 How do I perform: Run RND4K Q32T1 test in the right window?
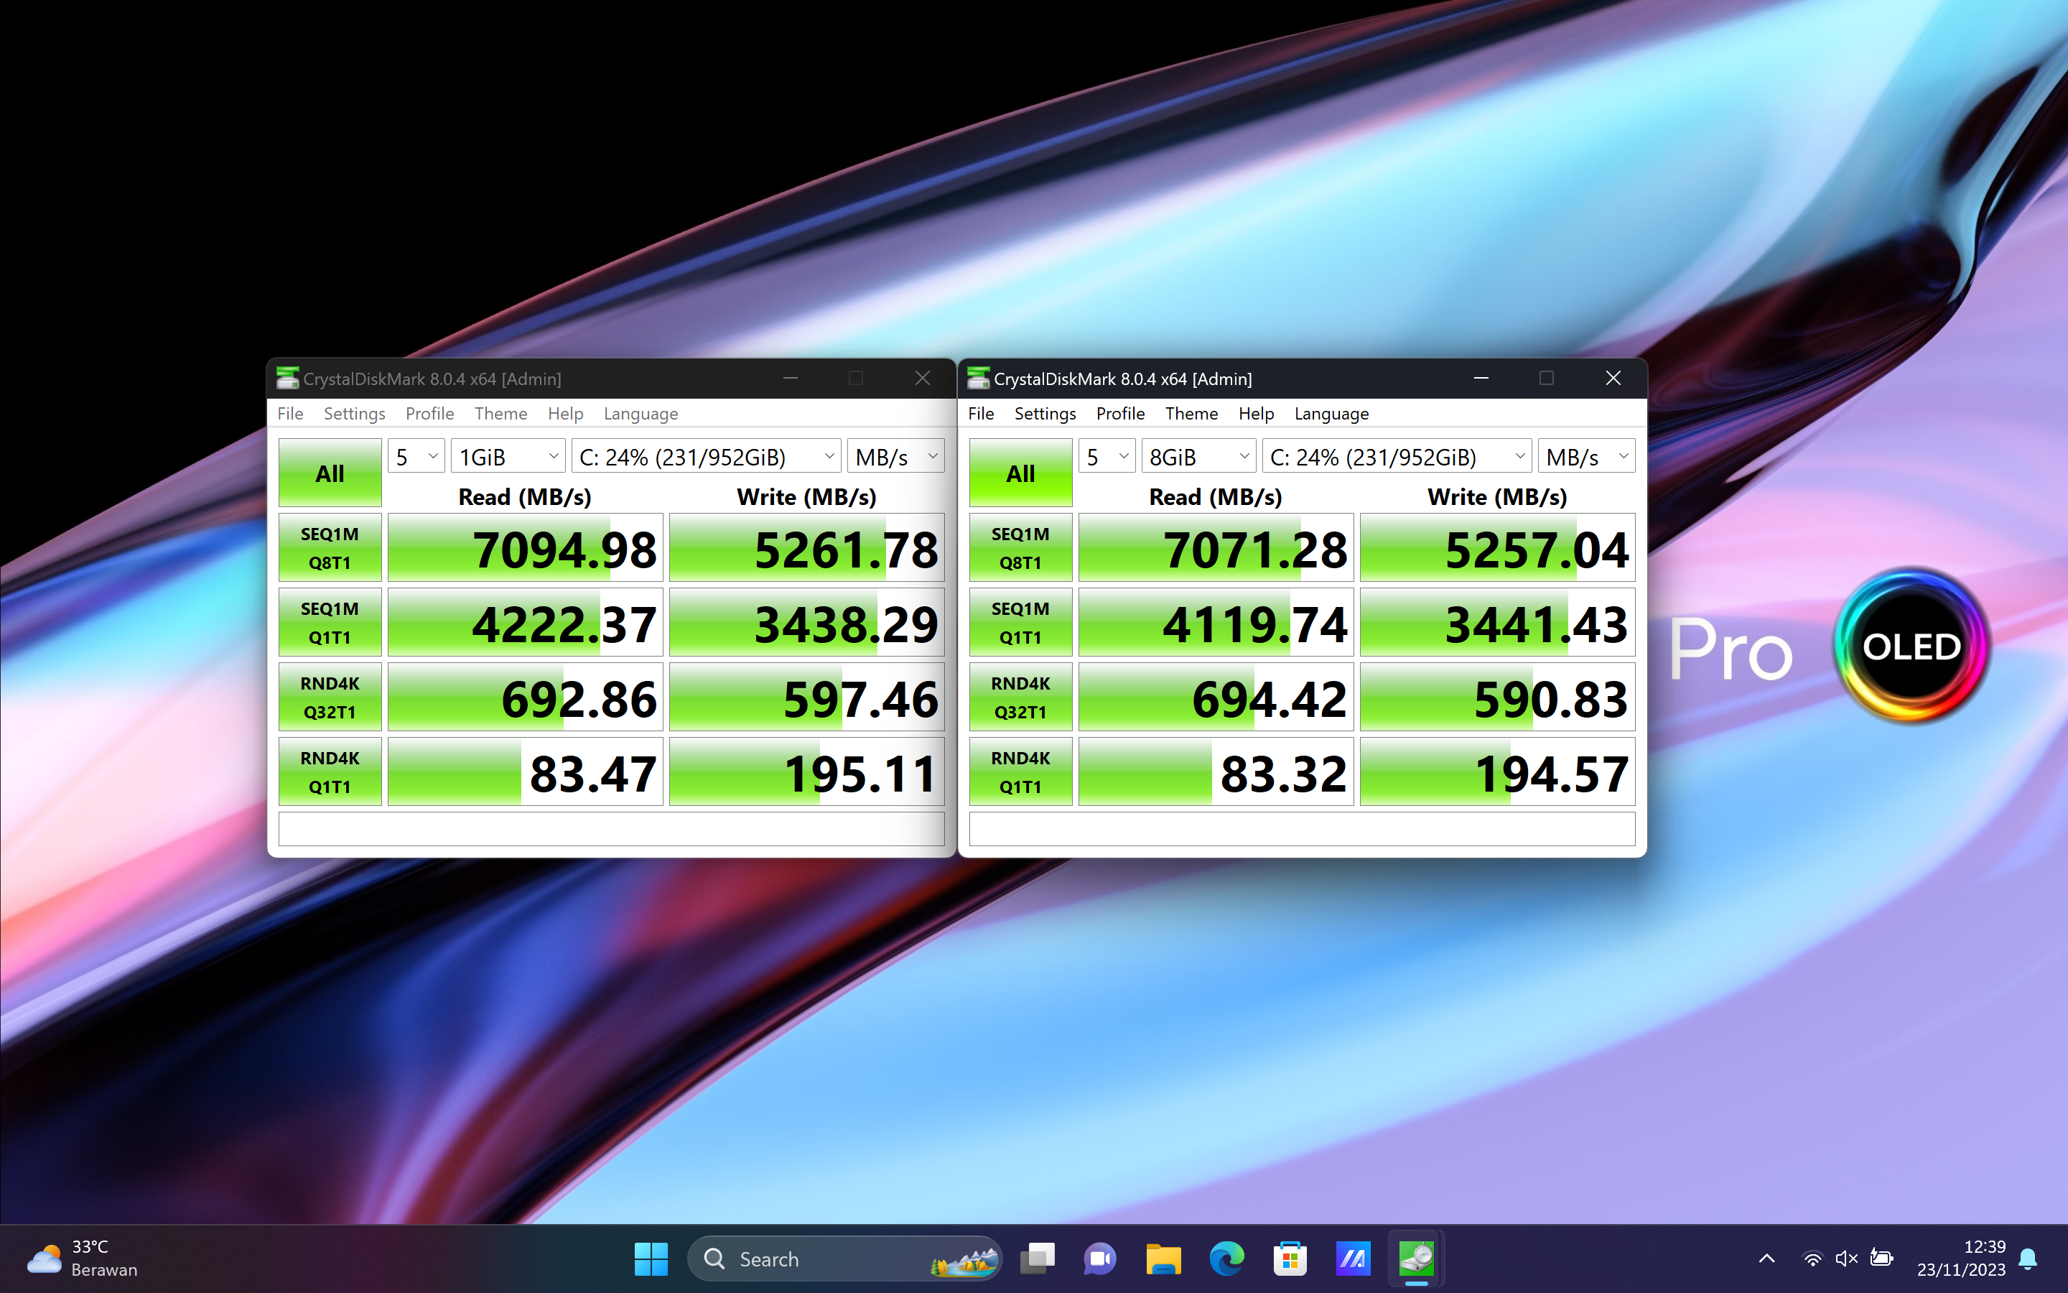coord(1020,698)
